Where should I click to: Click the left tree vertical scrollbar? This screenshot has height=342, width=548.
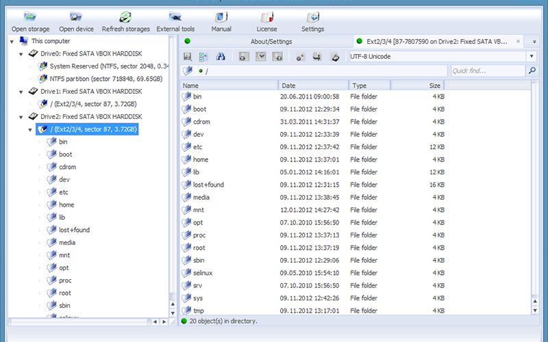click(x=173, y=171)
